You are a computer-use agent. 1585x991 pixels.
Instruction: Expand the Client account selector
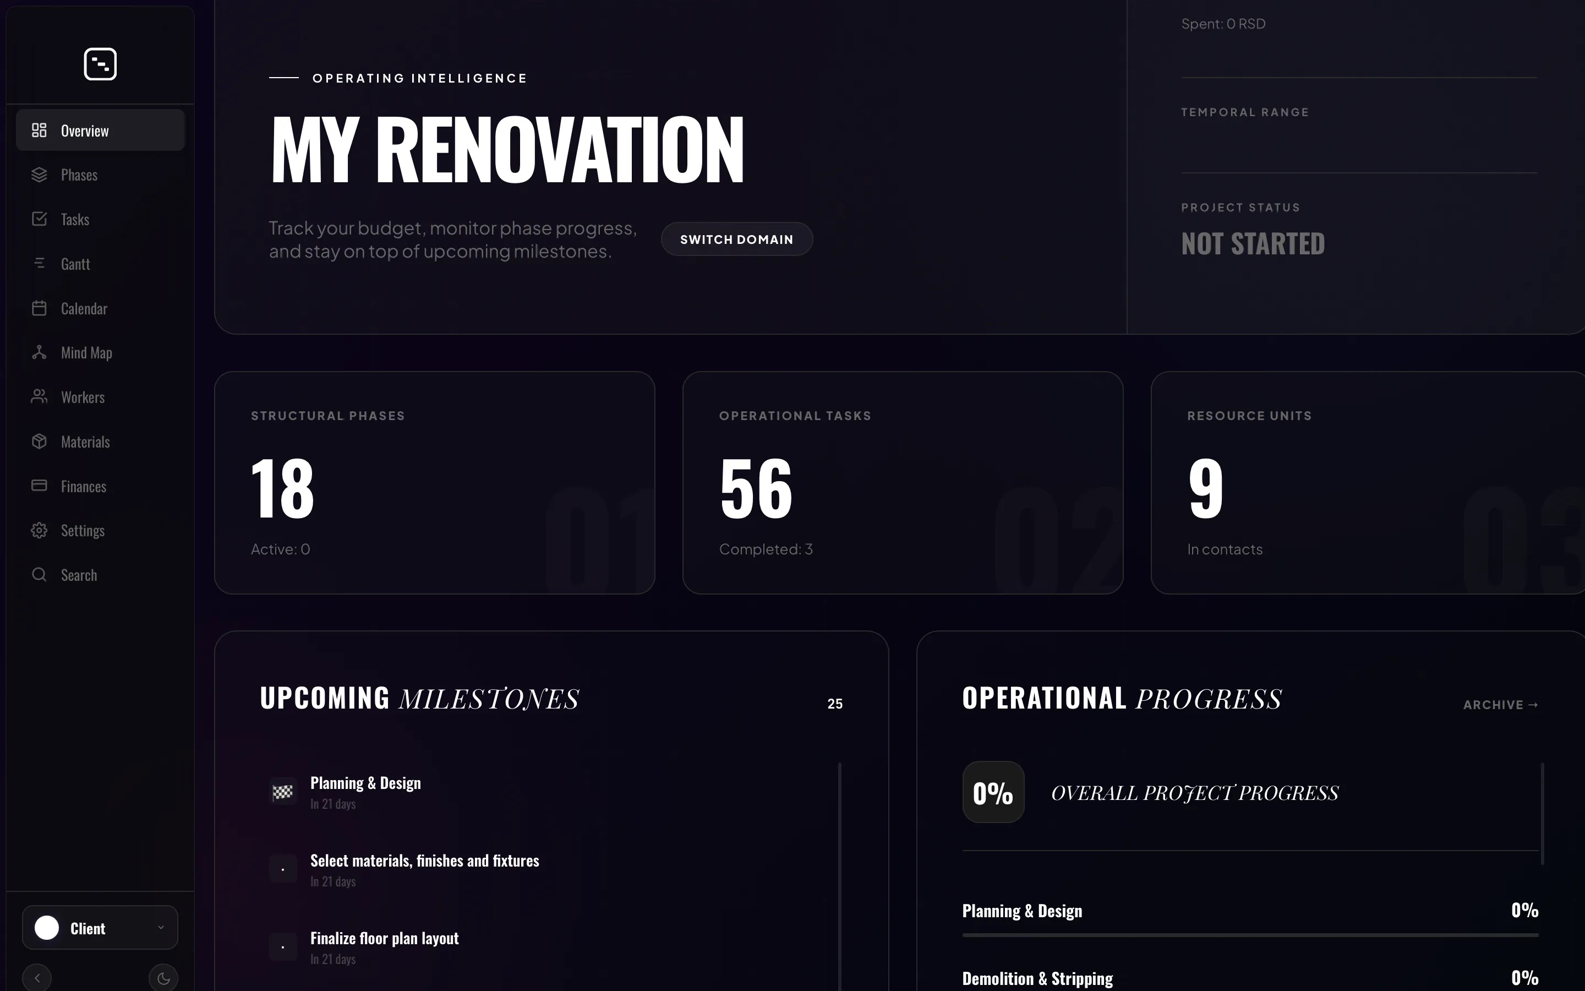pos(100,927)
